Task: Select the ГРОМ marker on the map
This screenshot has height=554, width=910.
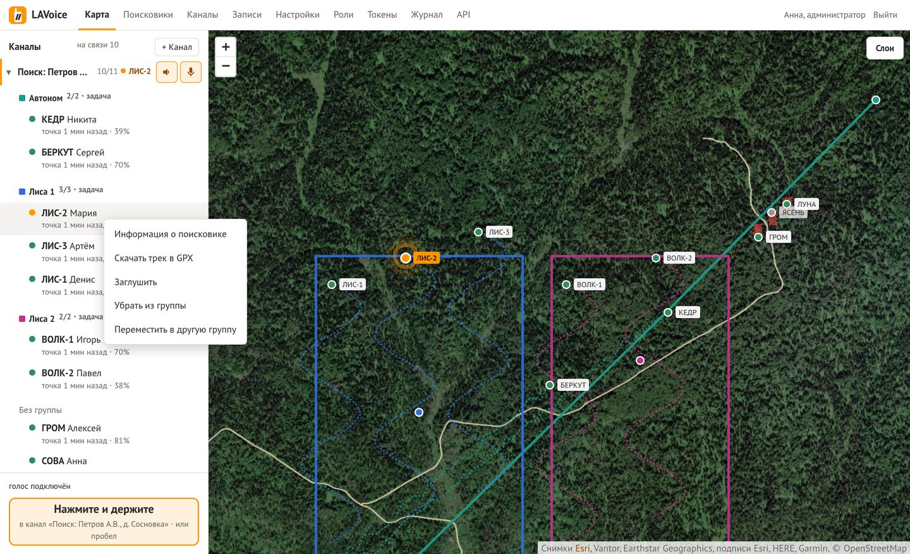Action: pos(758,237)
